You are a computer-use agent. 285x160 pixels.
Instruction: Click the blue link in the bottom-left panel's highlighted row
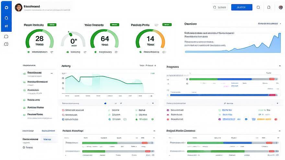pos(47,139)
